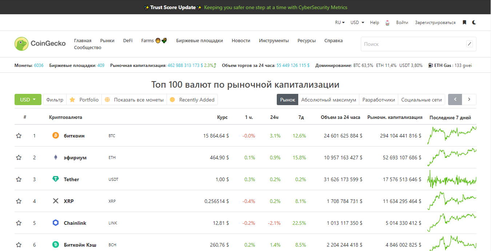Switch to Абсолютный максимум tab
This screenshot has width=491, height=251.
tap(329, 100)
